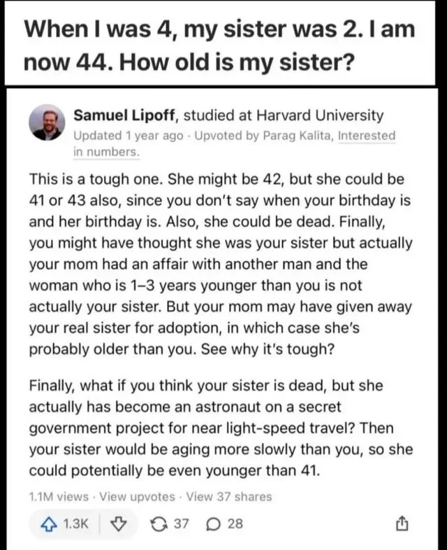Tap the share icon at bottom right

[x=413, y=523]
